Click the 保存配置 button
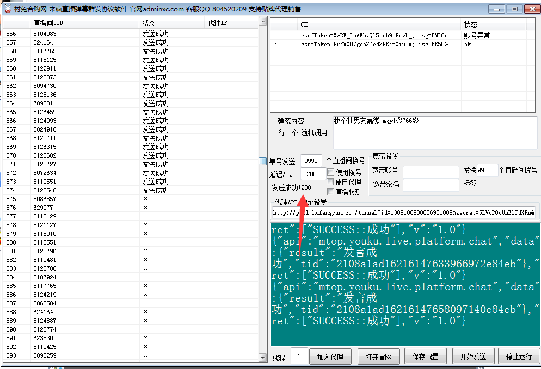This screenshot has width=541, height=369. [x=425, y=357]
